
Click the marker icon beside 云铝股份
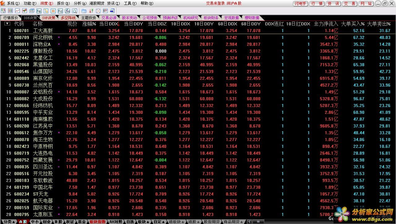tap(59, 92)
